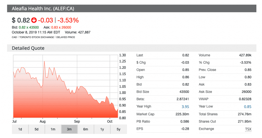
Task: Open the Year Low 0.85 link
Action: (x=248, y=107)
